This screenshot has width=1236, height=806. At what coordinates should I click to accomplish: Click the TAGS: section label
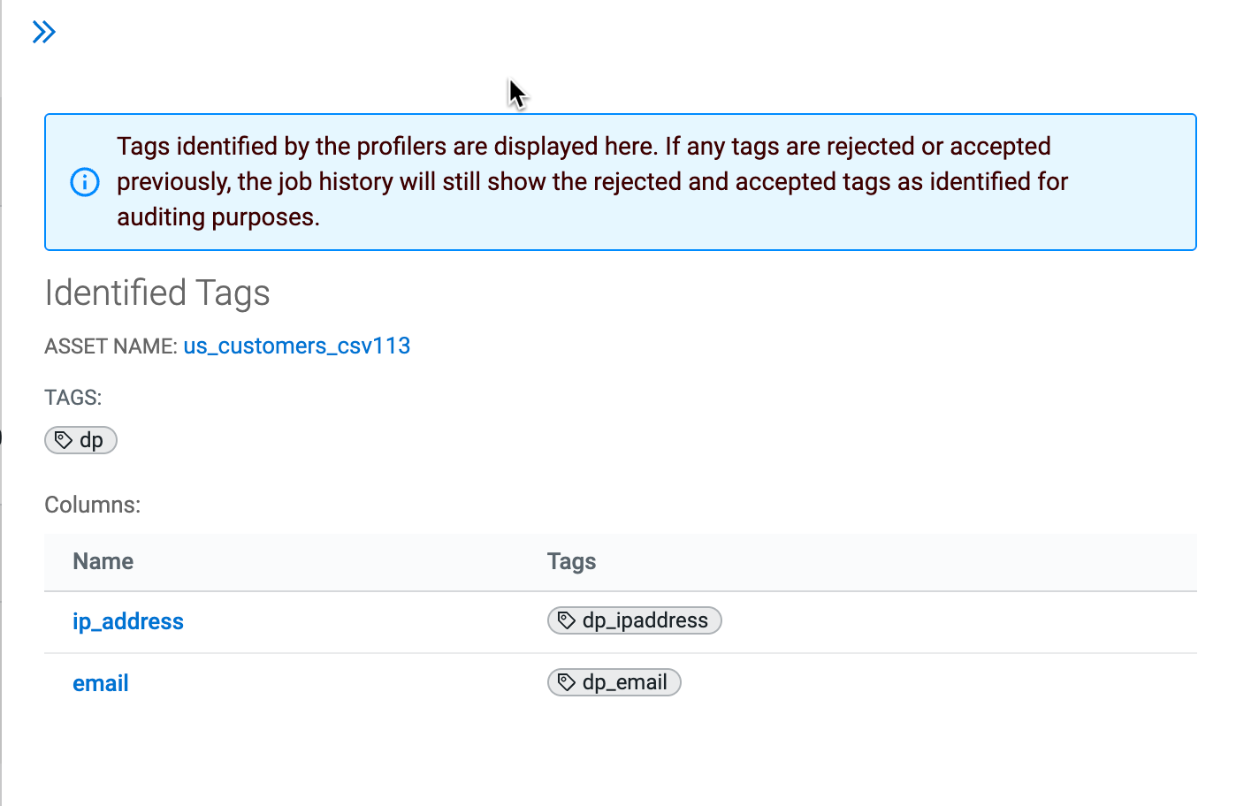click(72, 398)
